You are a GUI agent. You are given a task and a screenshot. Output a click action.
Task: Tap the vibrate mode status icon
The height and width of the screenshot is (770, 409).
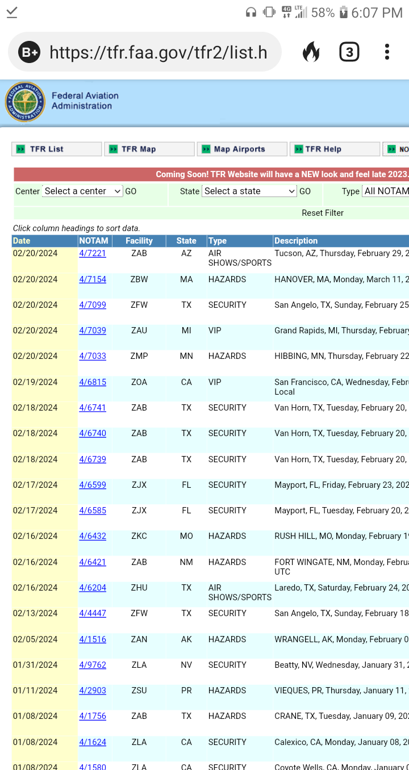point(269,12)
